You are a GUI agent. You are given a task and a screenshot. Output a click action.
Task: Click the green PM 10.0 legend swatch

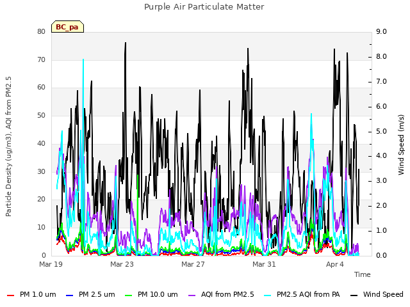[128, 295]
